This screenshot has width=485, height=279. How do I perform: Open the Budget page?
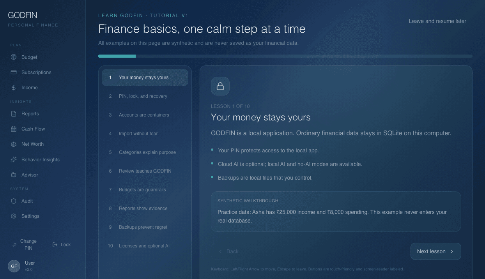coord(43,57)
